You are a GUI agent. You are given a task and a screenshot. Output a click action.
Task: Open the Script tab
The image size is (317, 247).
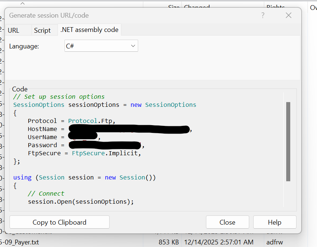pyautogui.click(x=44, y=30)
